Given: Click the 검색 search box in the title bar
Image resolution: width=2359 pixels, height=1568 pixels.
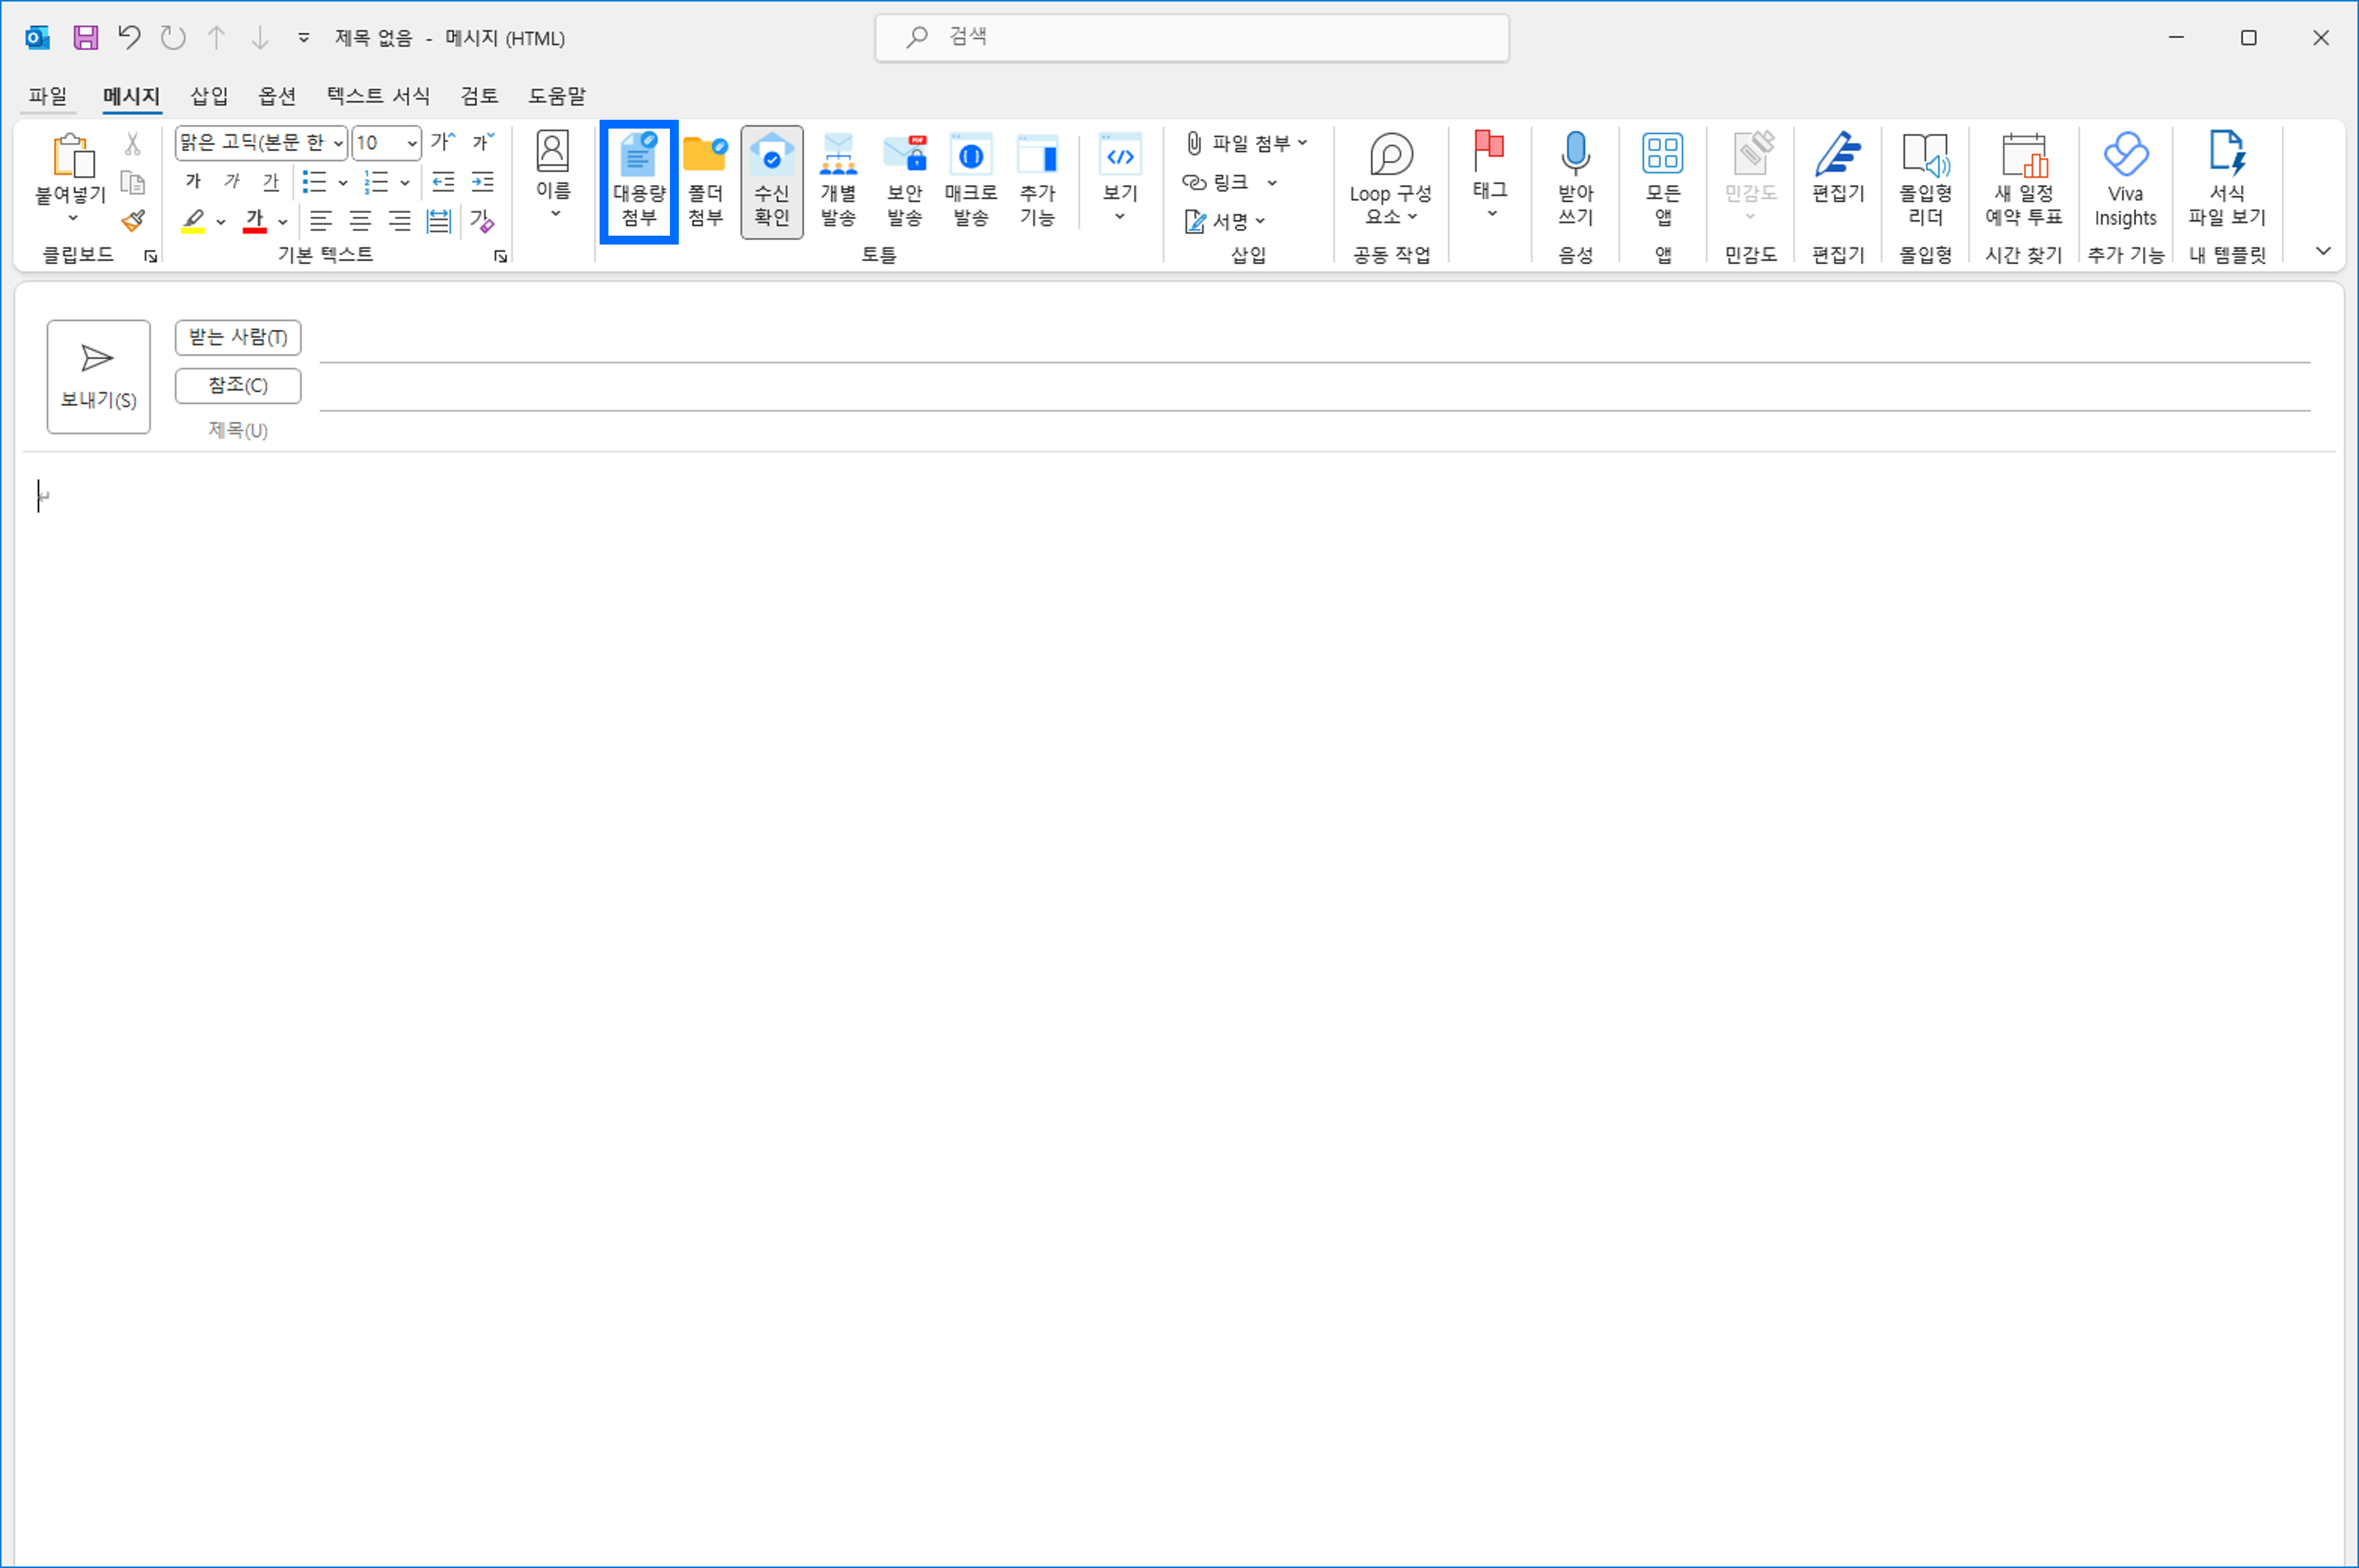Looking at the screenshot, I should click(1190, 38).
